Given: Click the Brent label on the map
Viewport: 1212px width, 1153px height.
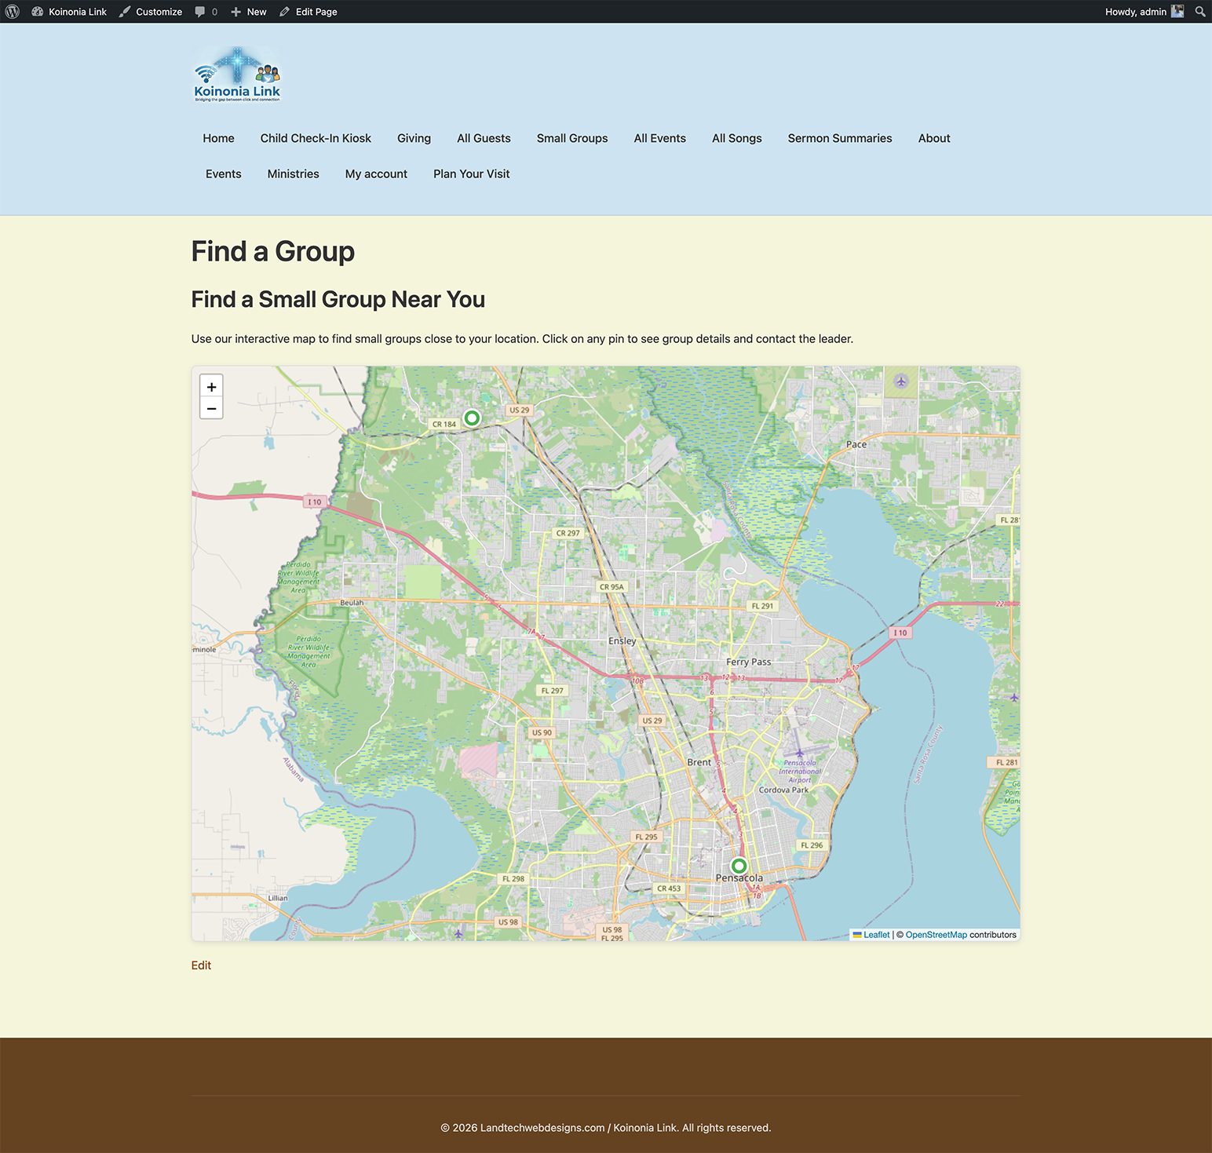Looking at the screenshot, I should click(x=699, y=762).
